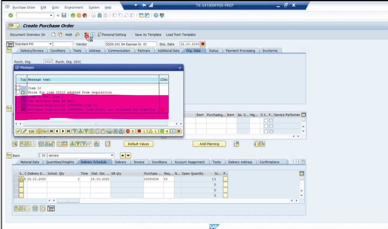Click the blue info icon in Messages dialog

coord(173,131)
